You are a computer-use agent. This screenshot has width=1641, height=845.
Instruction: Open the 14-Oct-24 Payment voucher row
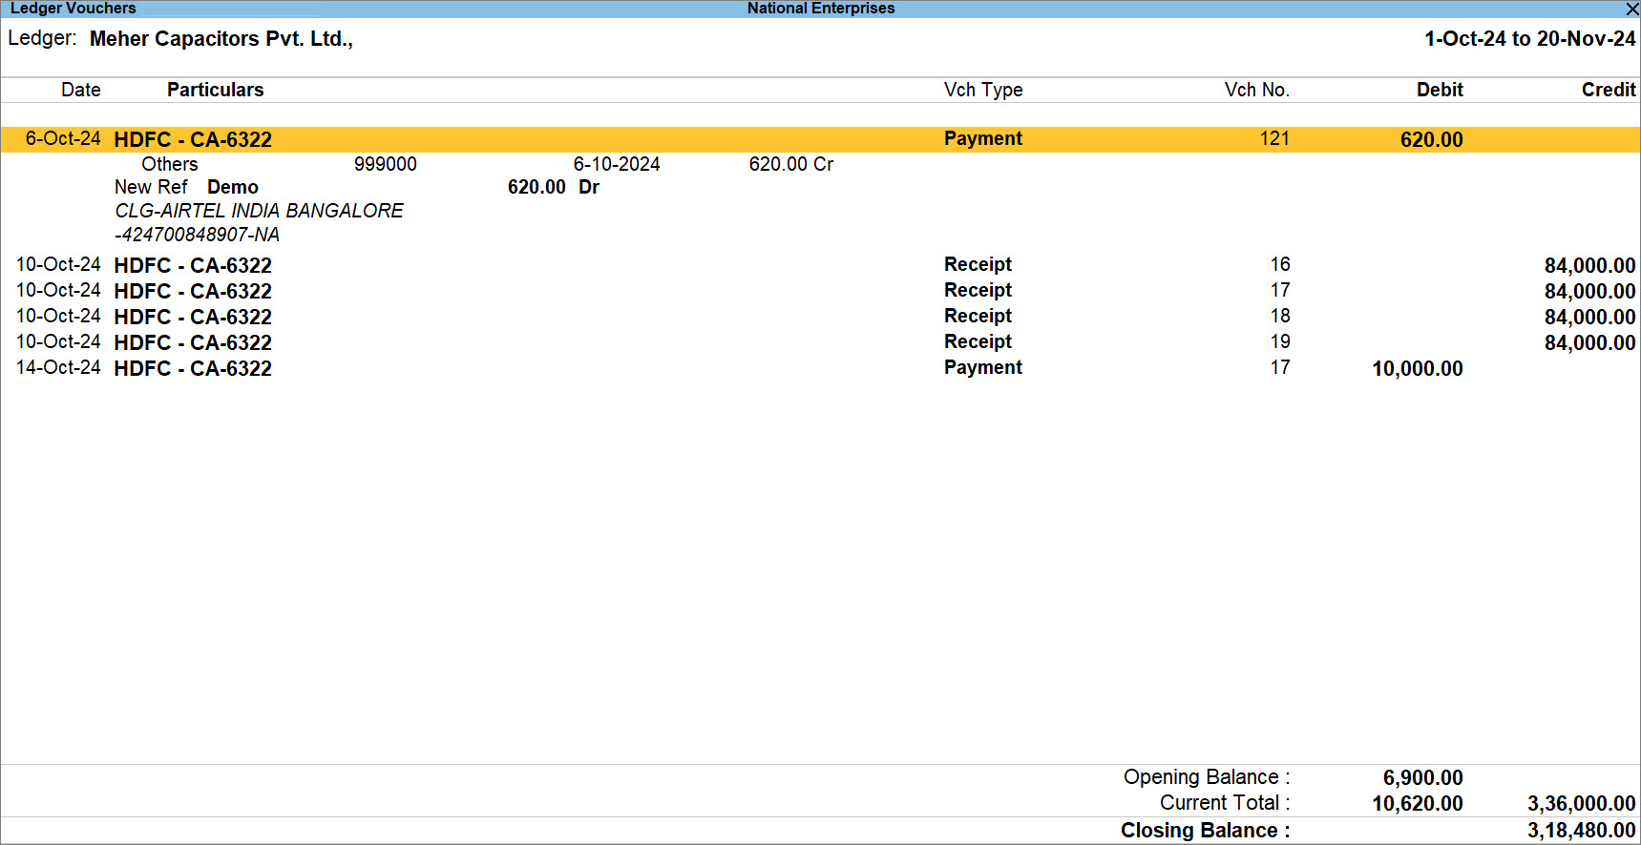coord(820,368)
